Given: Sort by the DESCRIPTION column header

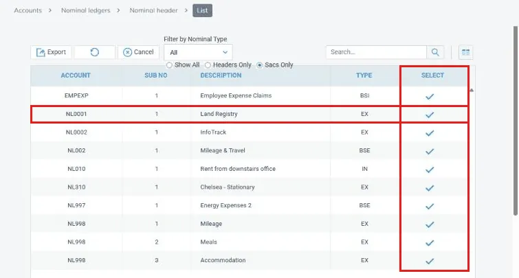Looking at the screenshot, I should pyautogui.click(x=221, y=76).
